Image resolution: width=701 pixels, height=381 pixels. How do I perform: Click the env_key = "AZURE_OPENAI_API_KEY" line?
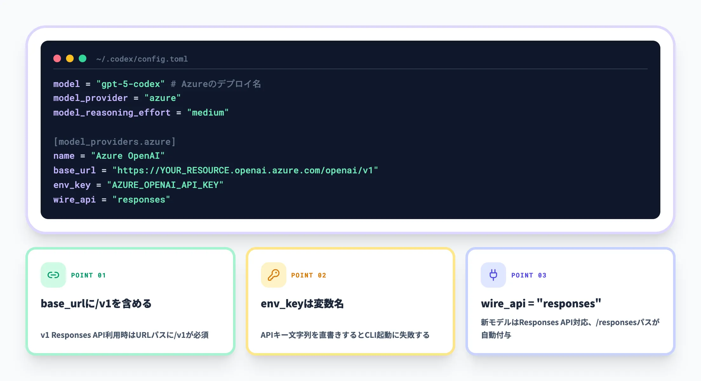(138, 185)
